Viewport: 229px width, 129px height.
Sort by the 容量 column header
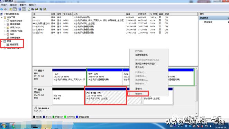pyautogui.click(x=131, y=14)
